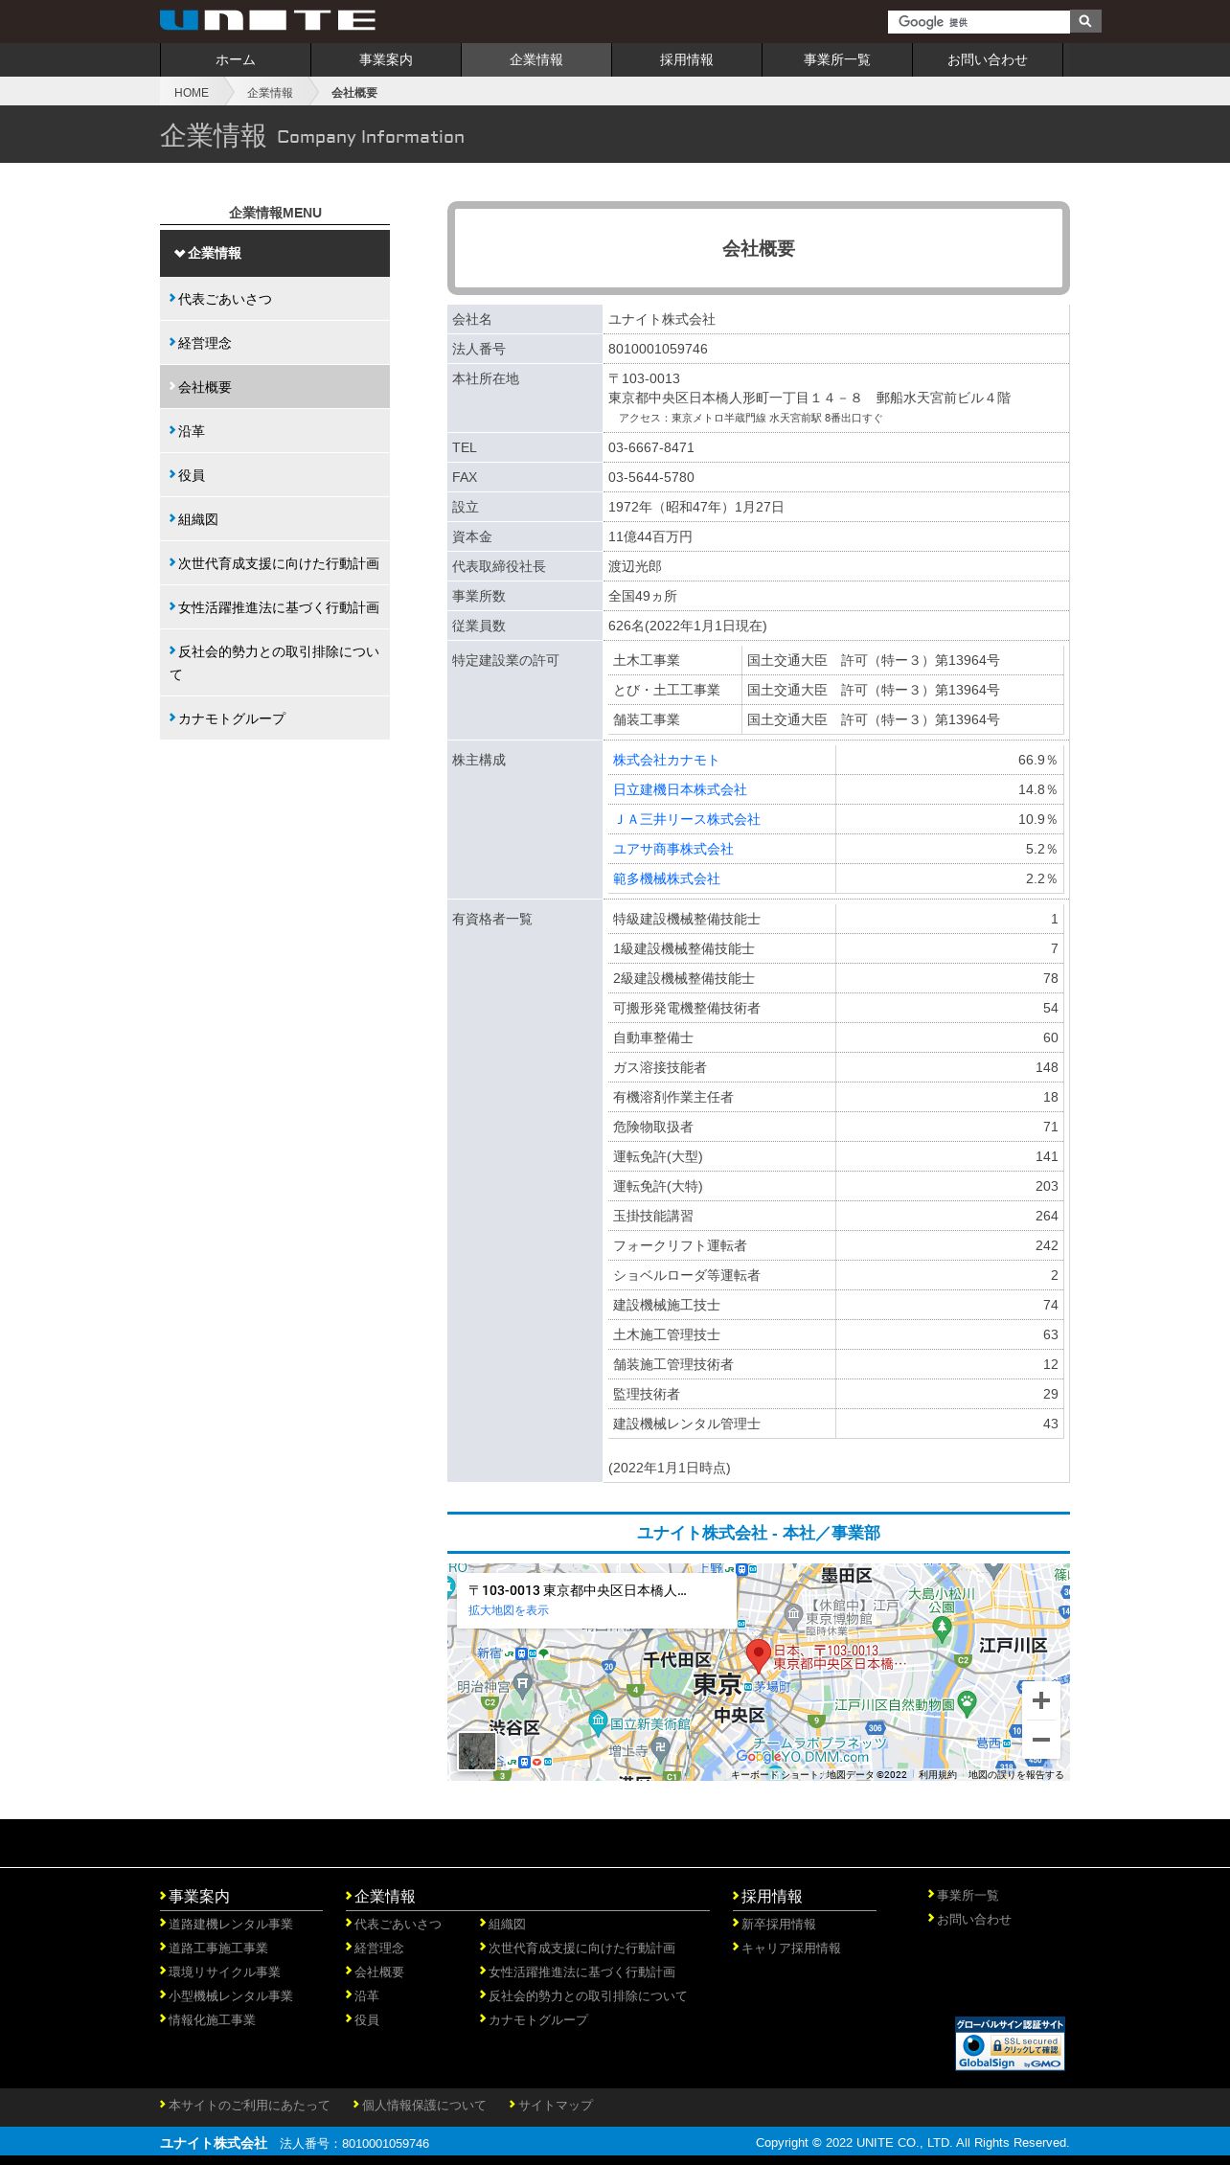The height and width of the screenshot is (2165, 1230).
Task: Select 会社概要 in sidebar menu
Action: tap(275, 387)
